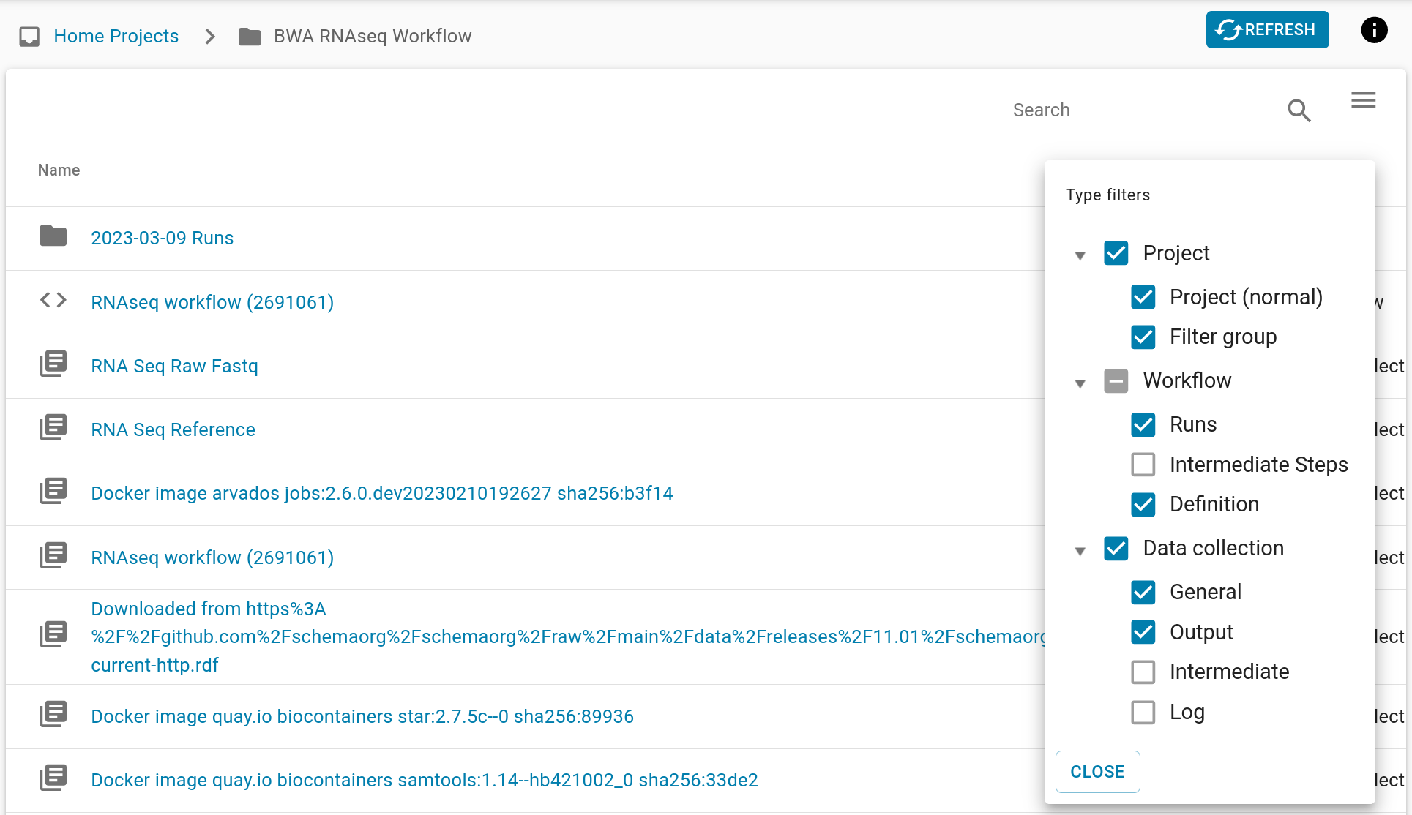This screenshot has height=815, width=1412.
Task: Toggle the Workflow parent checkbox
Action: tap(1116, 381)
